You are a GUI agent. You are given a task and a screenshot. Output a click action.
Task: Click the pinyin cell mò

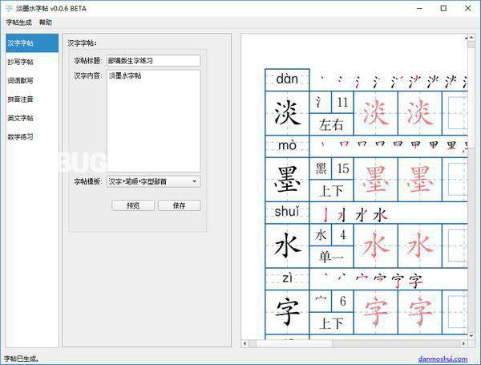[x=287, y=146]
